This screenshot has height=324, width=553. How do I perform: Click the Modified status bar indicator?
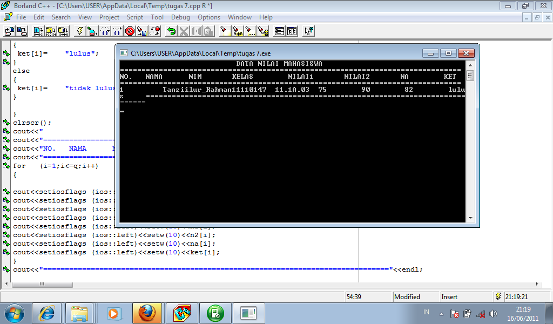pyautogui.click(x=407, y=297)
